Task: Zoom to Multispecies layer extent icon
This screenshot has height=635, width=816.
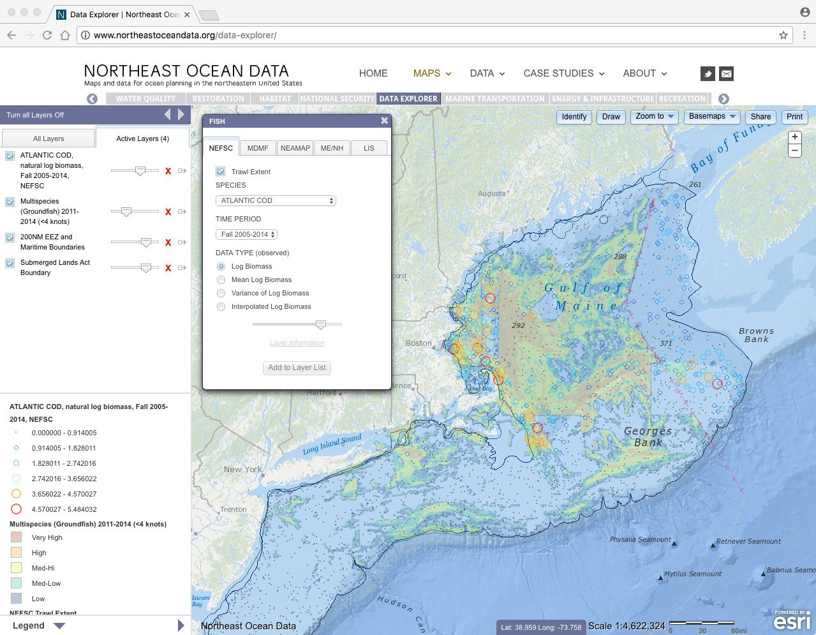Action: click(x=182, y=212)
